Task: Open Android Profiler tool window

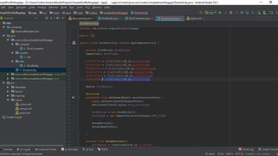Action: pyautogui.click(x=46, y=149)
